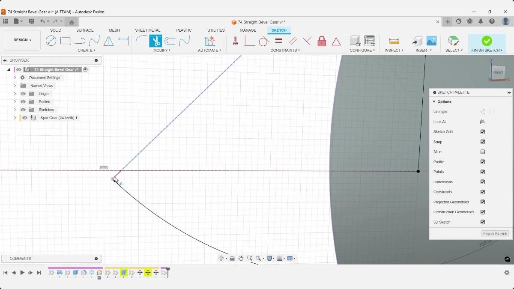The height and width of the screenshot is (289, 514).
Task: Toggle the Points checkbox
Action: (483, 172)
